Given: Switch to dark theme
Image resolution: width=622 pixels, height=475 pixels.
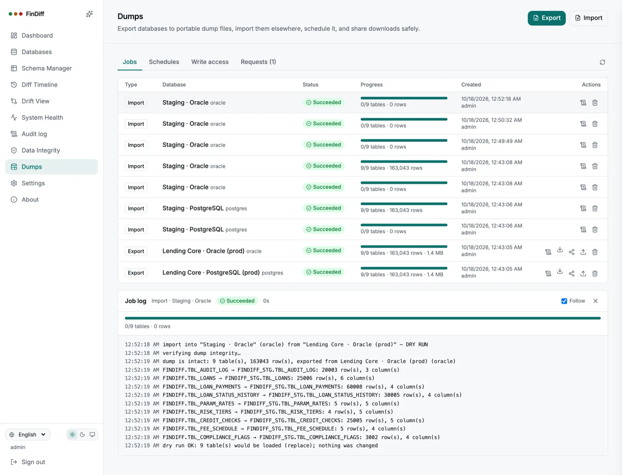Looking at the screenshot, I should [82, 435].
